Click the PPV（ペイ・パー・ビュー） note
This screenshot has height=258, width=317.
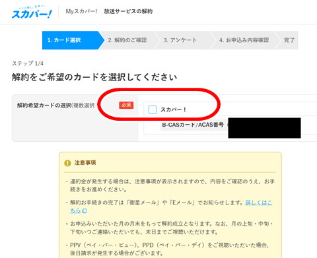pos(167,249)
